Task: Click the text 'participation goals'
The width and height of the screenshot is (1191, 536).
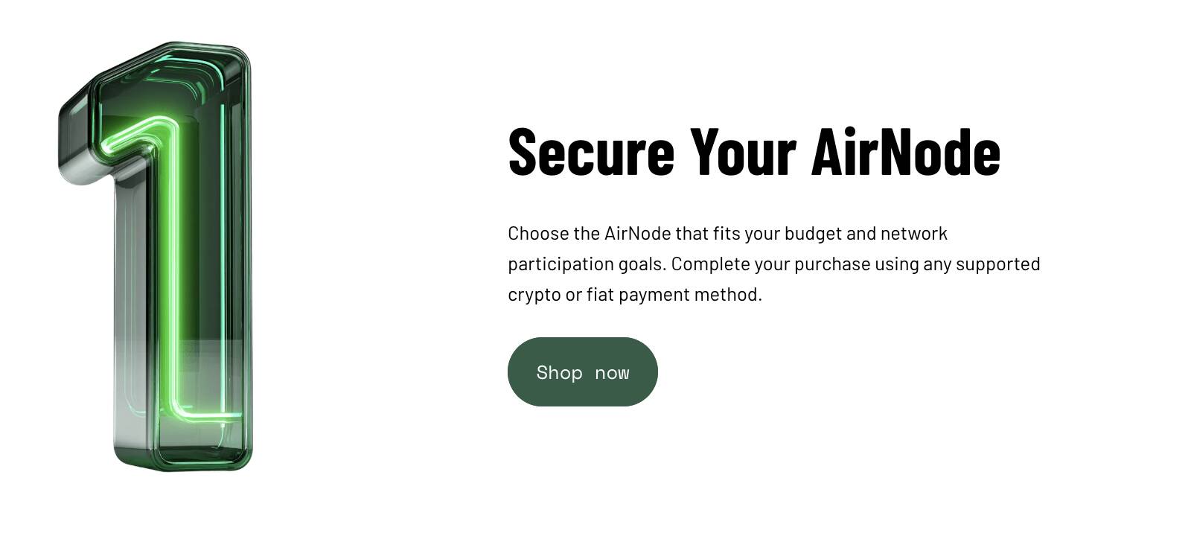Action: coord(586,264)
